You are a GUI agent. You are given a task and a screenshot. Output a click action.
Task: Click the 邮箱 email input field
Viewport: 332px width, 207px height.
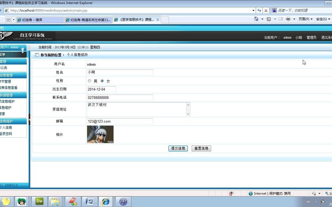120,121
